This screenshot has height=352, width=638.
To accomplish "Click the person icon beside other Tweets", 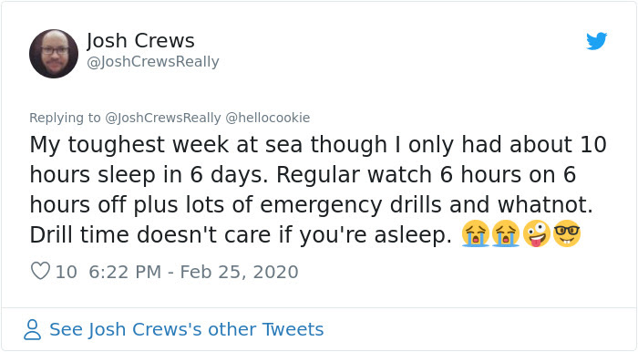I will click(32, 329).
